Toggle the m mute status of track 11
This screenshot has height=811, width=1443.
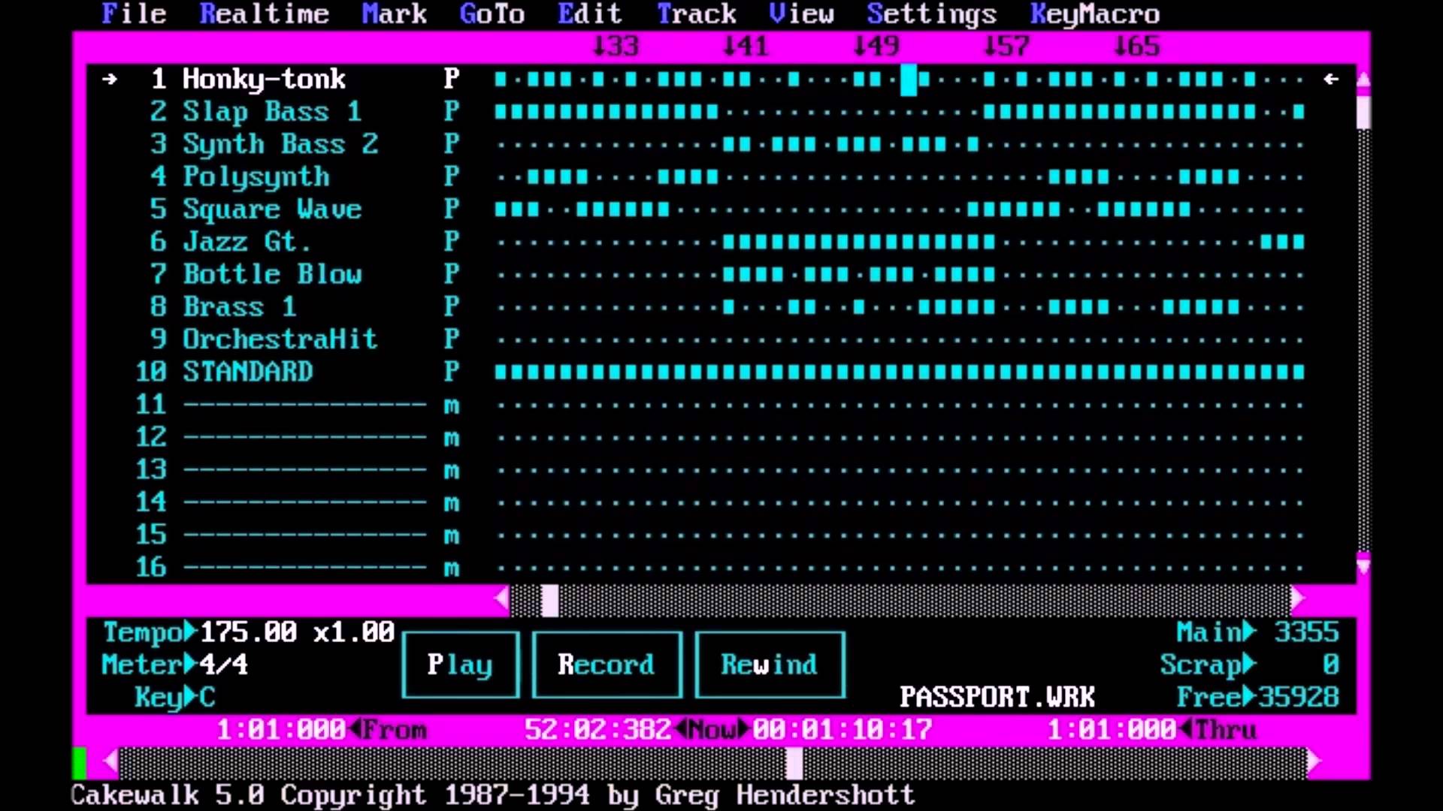pos(451,406)
